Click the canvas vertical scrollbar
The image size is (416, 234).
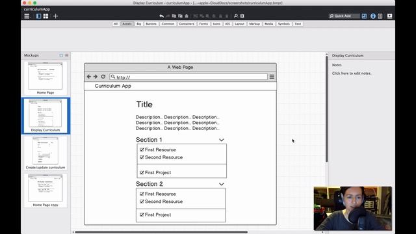(x=326, y=109)
